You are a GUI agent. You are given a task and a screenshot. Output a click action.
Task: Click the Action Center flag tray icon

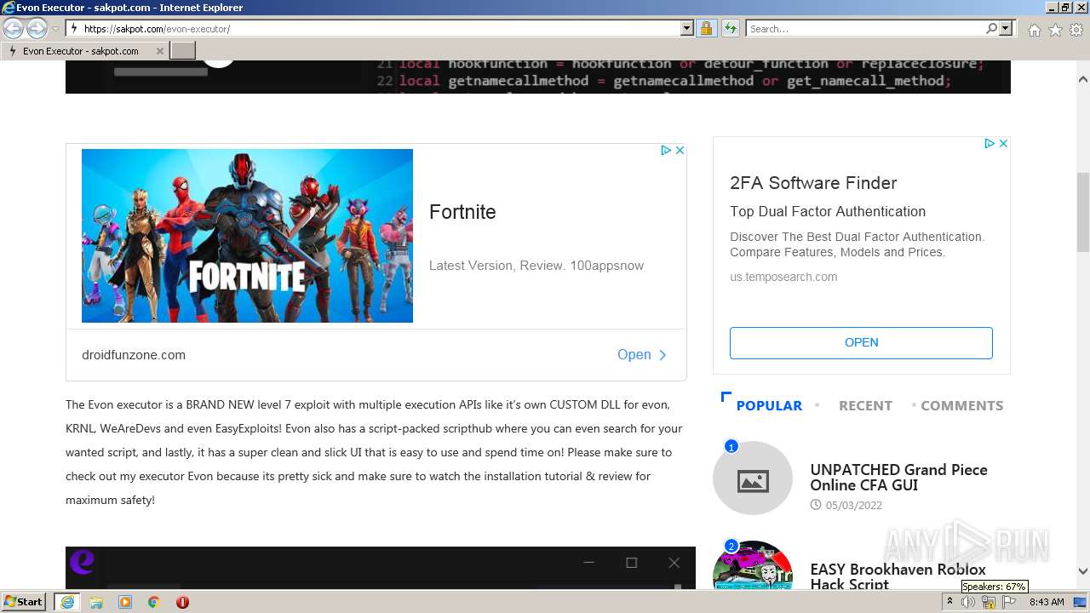tap(1009, 602)
